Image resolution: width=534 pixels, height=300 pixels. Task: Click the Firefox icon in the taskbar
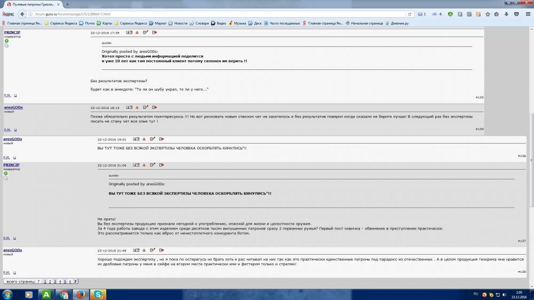click(x=81, y=294)
